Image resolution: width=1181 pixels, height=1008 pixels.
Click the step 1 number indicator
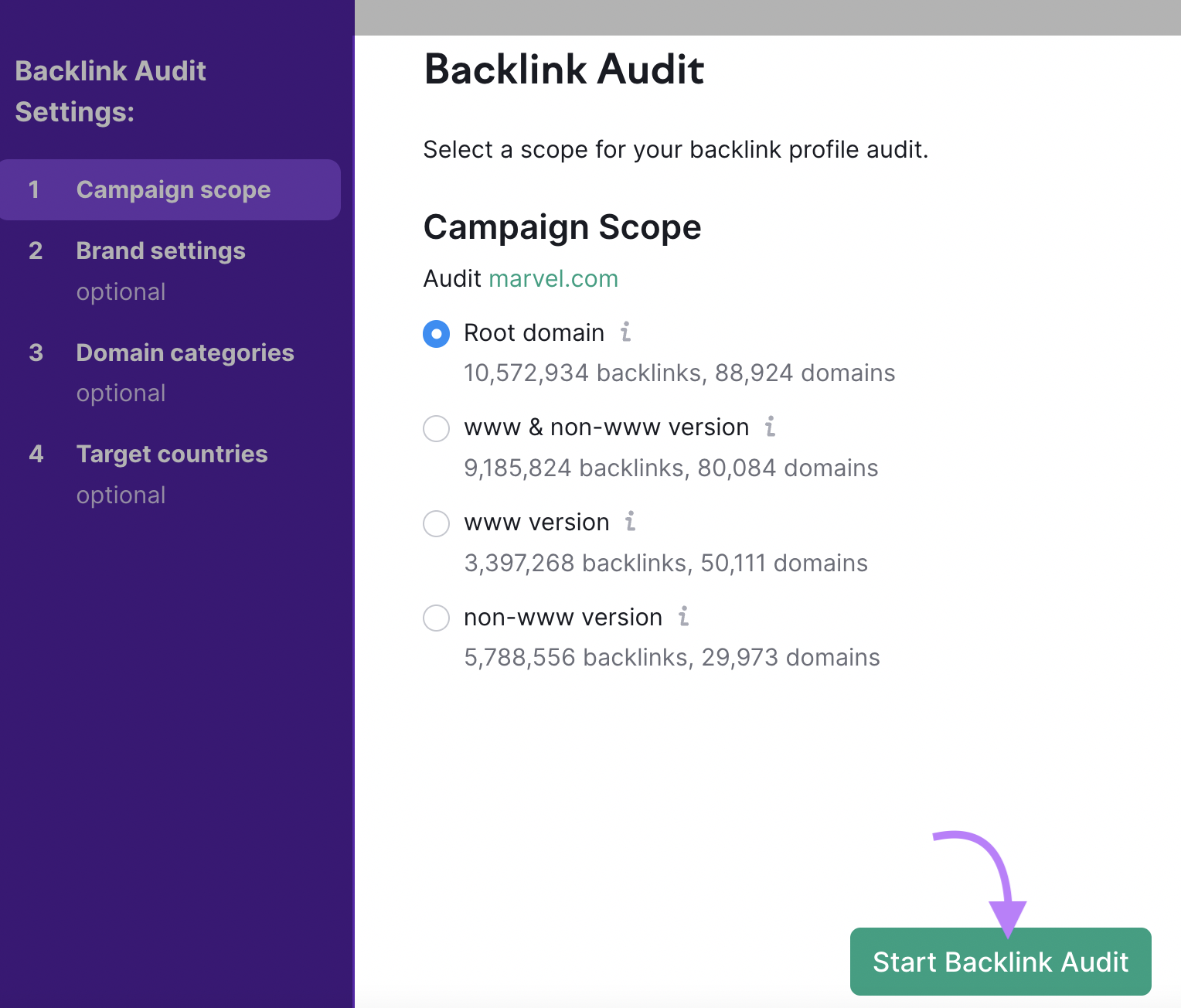36,189
